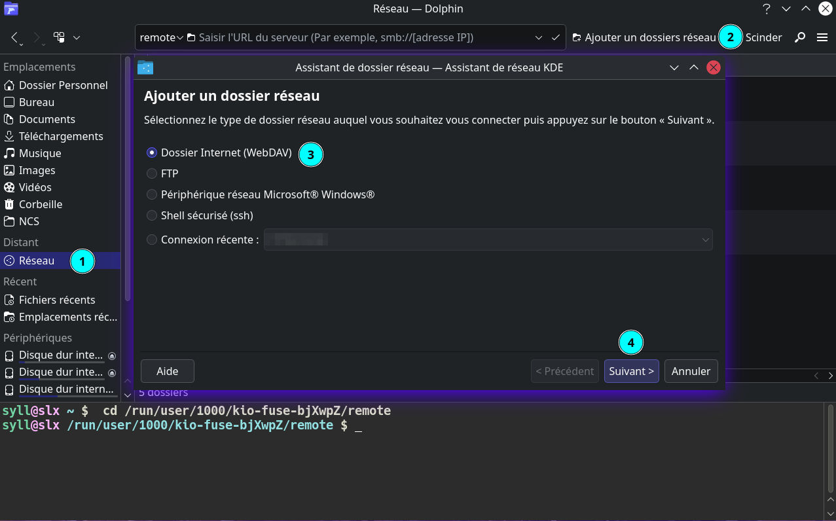Open the hamburger menu in Dolphin
The height and width of the screenshot is (521, 836).
[x=822, y=37]
